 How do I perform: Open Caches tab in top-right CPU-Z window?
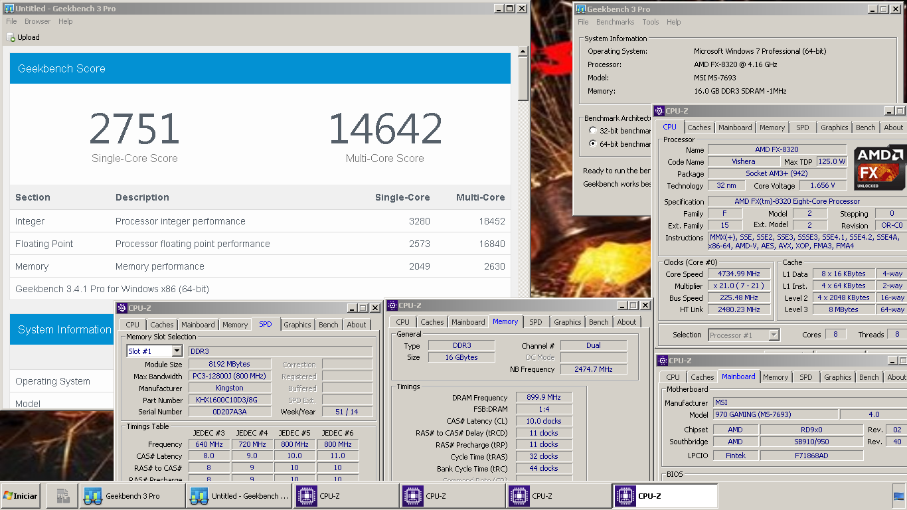click(699, 127)
